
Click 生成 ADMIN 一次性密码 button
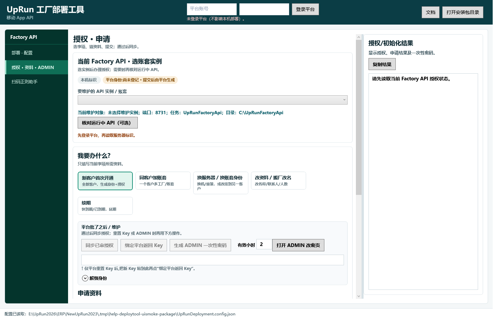click(x=200, y=245)
